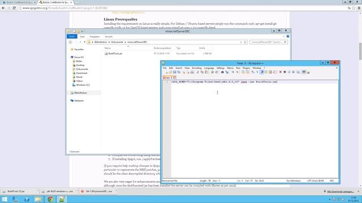Screen dimensions: 362x203
Task: Click the Playback macro icon in Notepad++
Action: [289, 72]
